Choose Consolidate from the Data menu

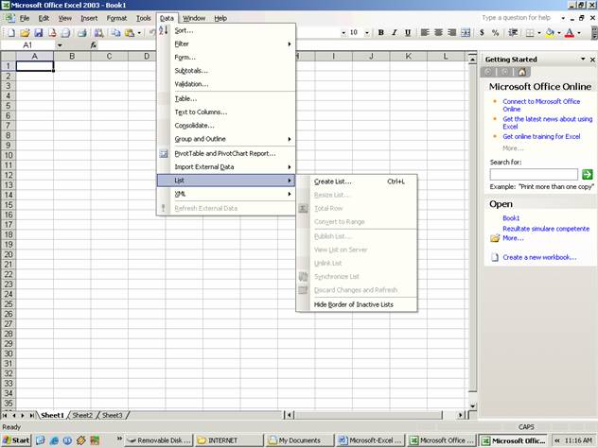tap(226, 126)
